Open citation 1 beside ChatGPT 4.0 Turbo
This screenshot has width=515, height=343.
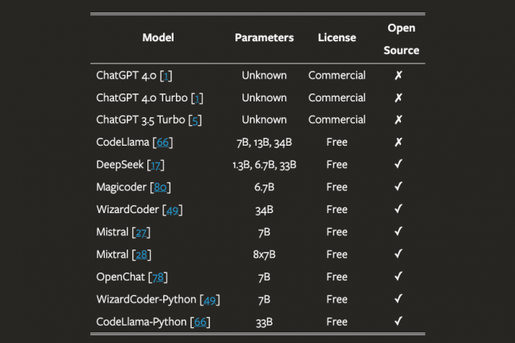point(197,97)
